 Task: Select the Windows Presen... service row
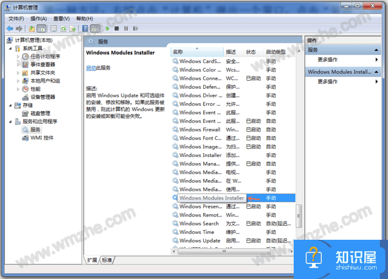[x=233, y=206]
